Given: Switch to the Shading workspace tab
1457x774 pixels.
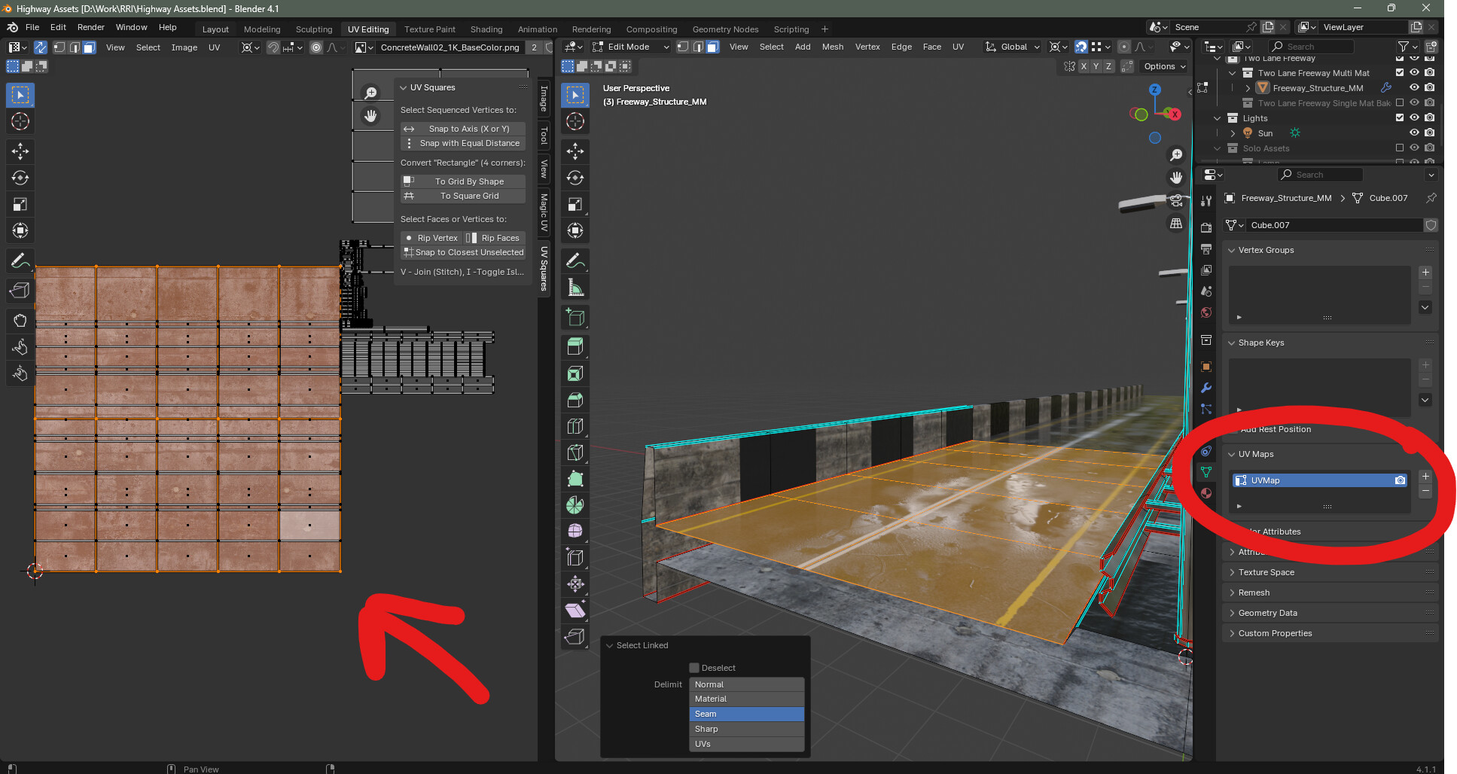Looking at the screenshot, I should click(x=486, y=29).
